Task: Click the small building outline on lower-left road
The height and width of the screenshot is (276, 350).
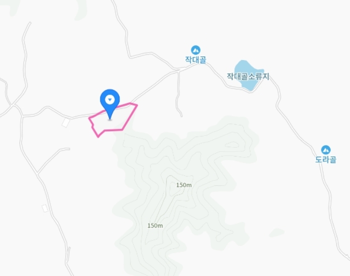Action: coord(45,208)
